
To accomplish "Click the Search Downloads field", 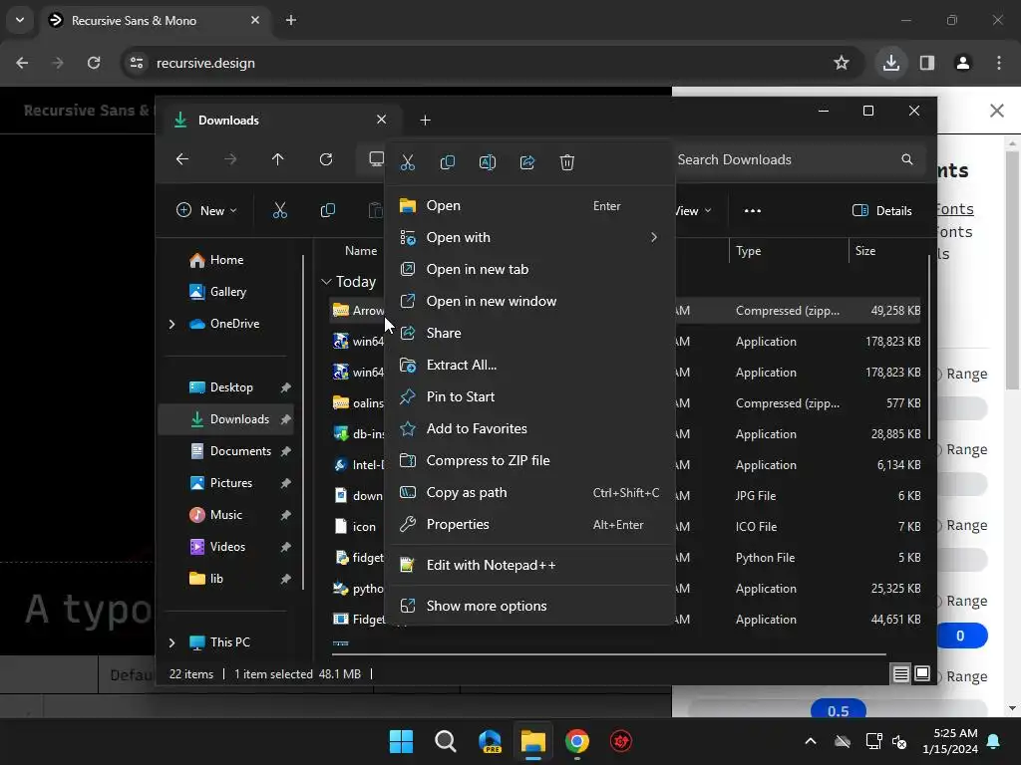I will (797, 160).
